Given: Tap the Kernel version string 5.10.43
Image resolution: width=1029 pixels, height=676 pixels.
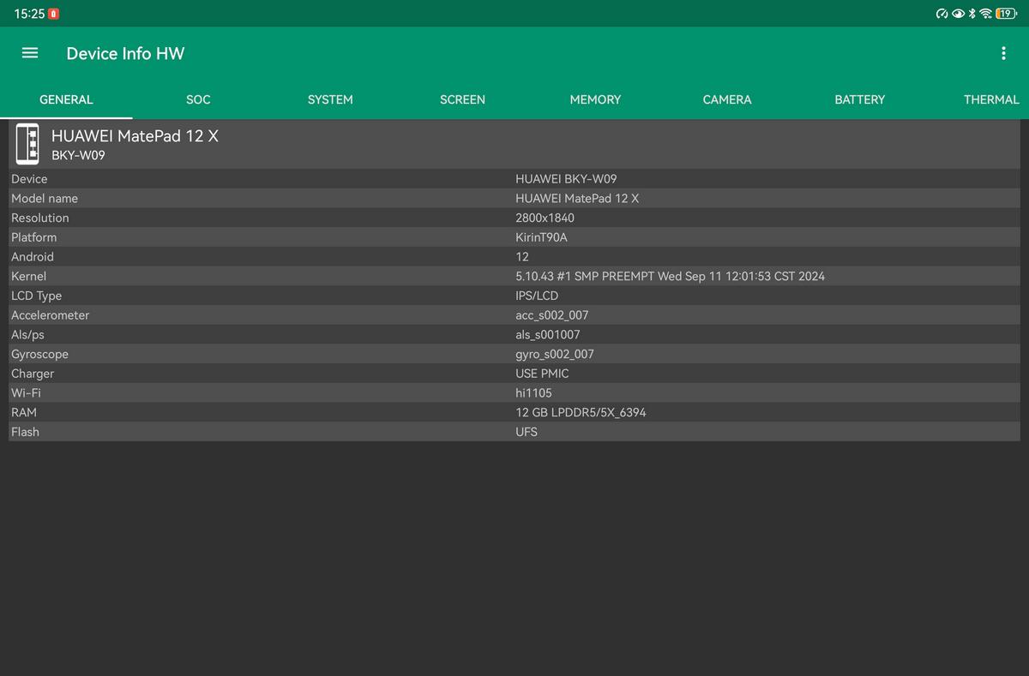Looking at the screenshot, I should point(670,276).
